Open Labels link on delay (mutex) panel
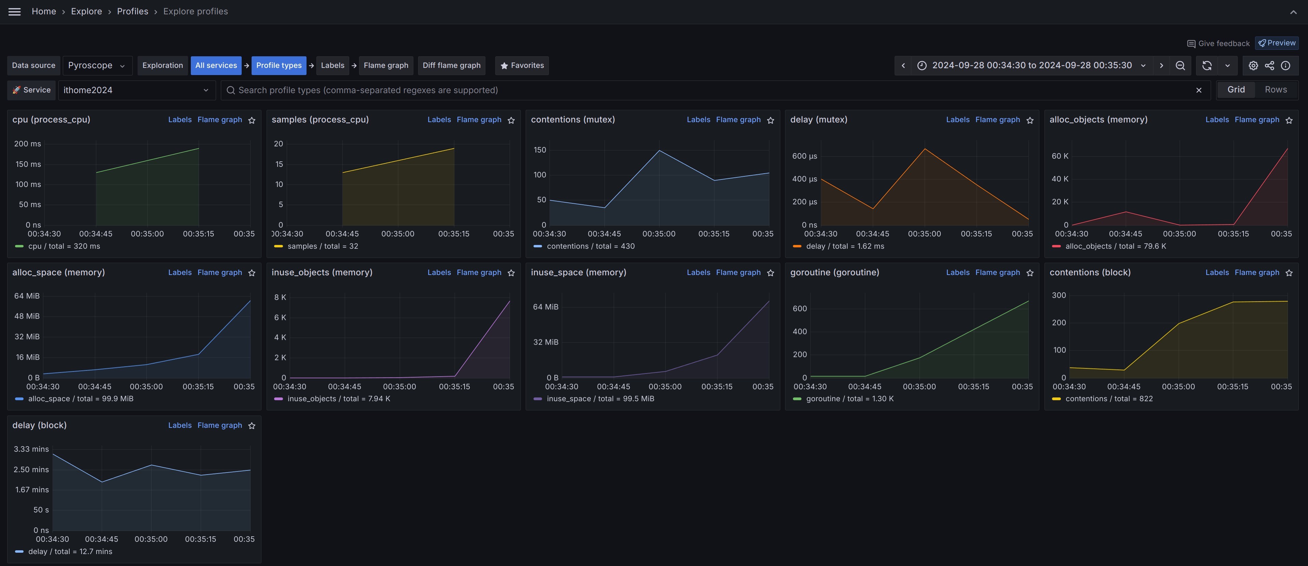Screen dimensions: 1308x566 (x=958, y=120)
